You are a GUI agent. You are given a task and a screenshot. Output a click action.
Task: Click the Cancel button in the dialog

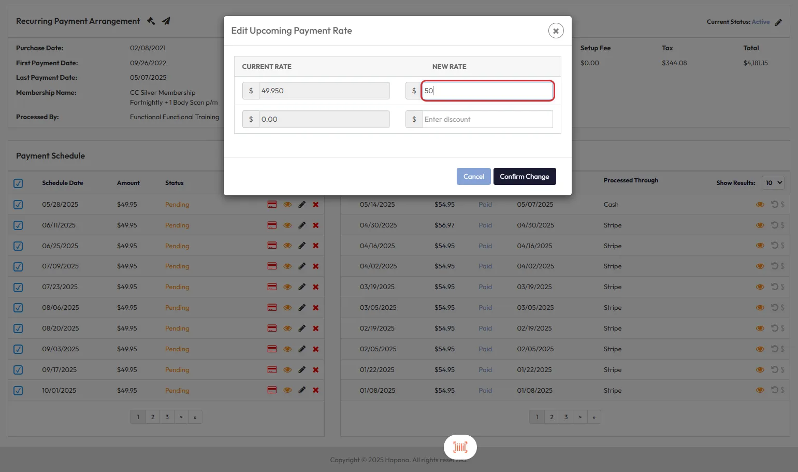[x=473, y=177]
